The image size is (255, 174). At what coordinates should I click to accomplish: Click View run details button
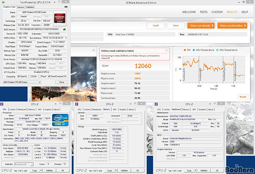(201, 25)
